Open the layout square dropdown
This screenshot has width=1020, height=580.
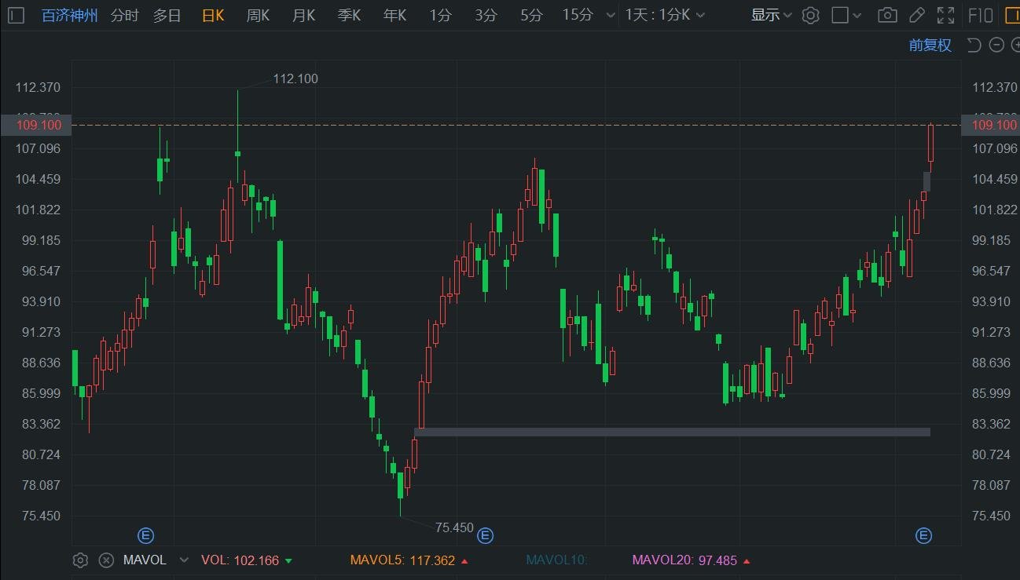[846, 15]
